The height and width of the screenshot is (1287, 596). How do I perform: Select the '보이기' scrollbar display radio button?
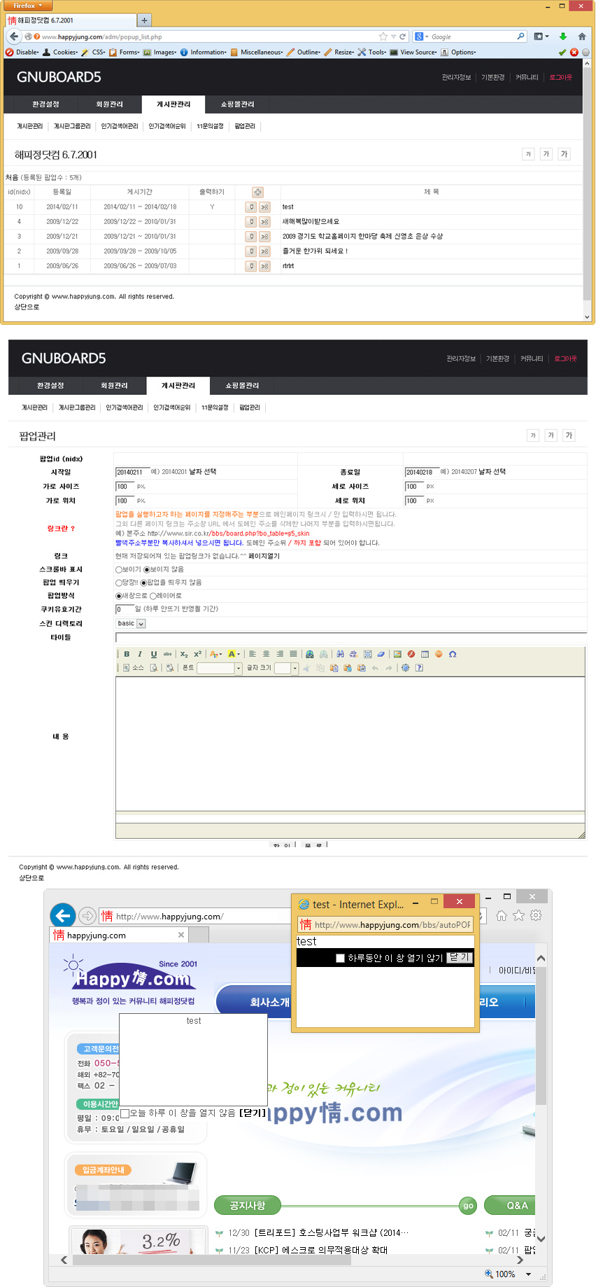(x=119, y=570)
